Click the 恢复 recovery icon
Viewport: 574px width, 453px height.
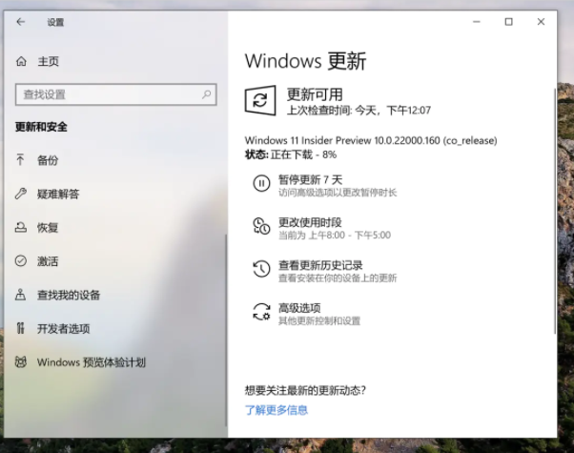[21, 227]
